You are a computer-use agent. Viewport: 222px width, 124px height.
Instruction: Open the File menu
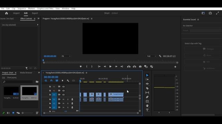(2, 9)
